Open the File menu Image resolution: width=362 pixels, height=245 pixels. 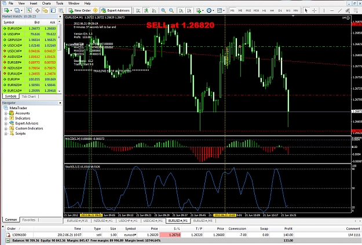click(x=11, y=3)
